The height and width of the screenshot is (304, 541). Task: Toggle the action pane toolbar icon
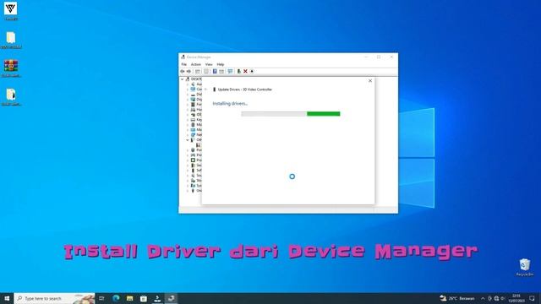click(x=221, y=71)
